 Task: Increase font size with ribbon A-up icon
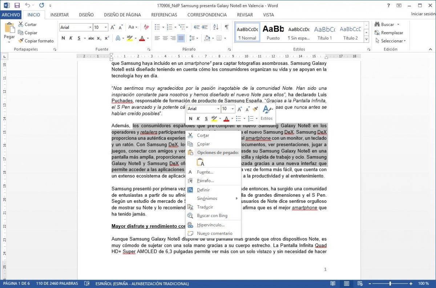coord(113,27)
